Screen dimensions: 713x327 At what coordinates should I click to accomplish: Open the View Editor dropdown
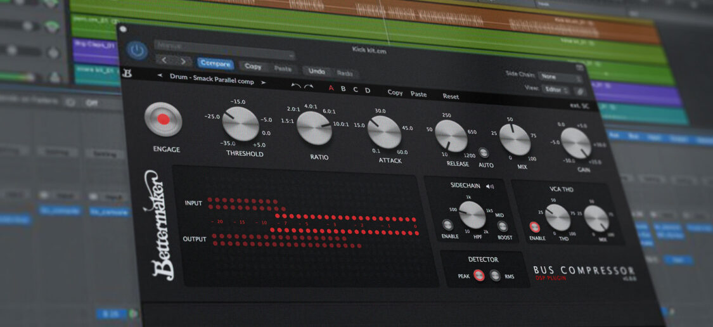tap(556, 89)
